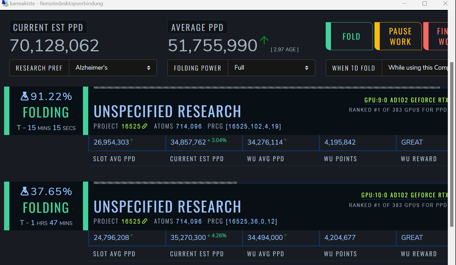Click arrow beside 34,494,000 WU average

click(285, 236)
